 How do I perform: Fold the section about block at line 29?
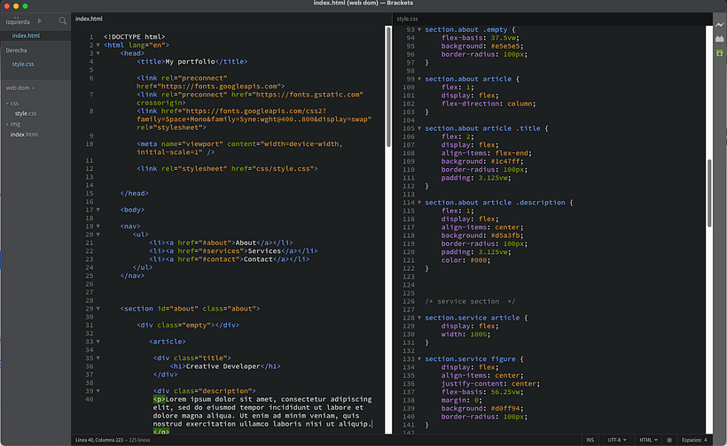[98, 309]
